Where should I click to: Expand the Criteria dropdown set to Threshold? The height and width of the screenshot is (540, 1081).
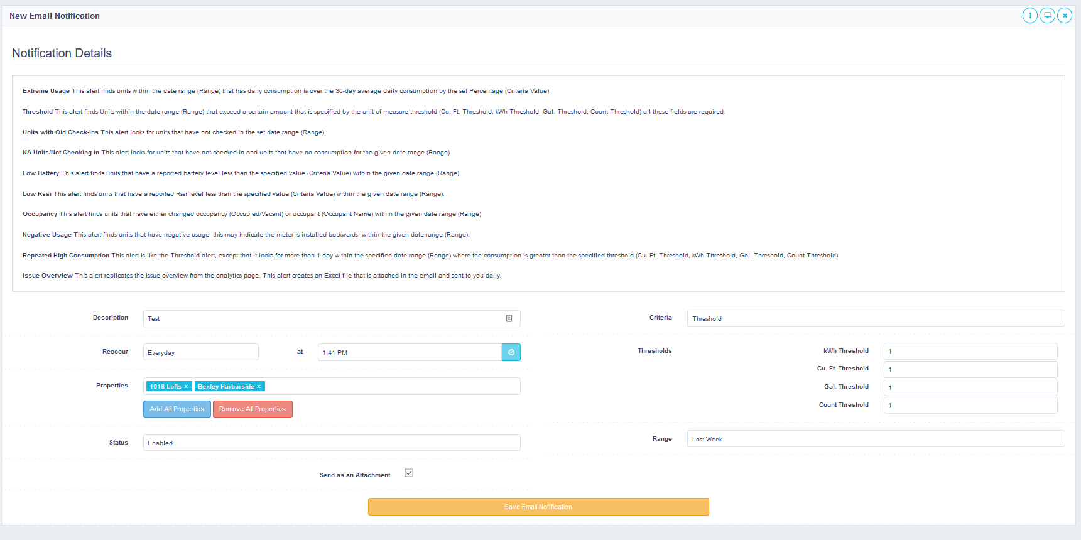tap(875, 318)
